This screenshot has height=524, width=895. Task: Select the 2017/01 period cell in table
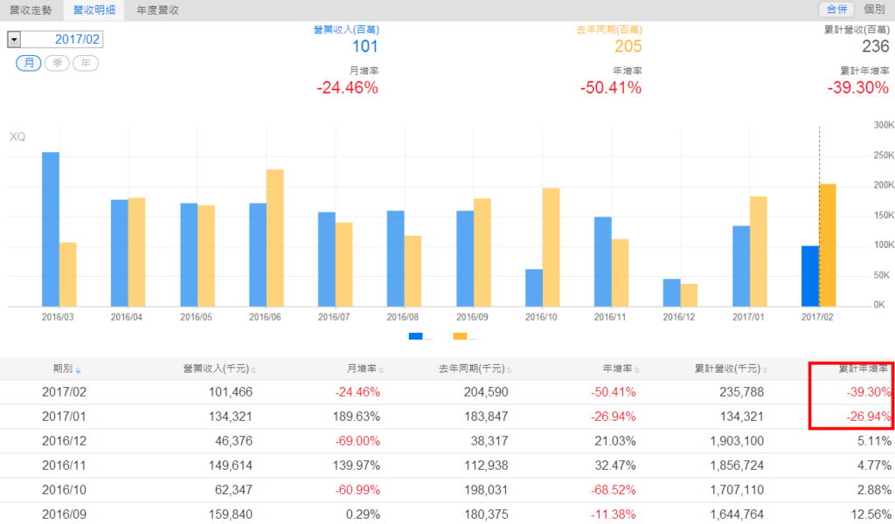point(64,417)
